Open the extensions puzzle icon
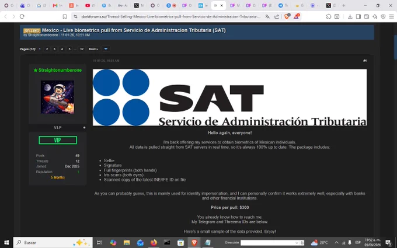 tap(329, 16)
